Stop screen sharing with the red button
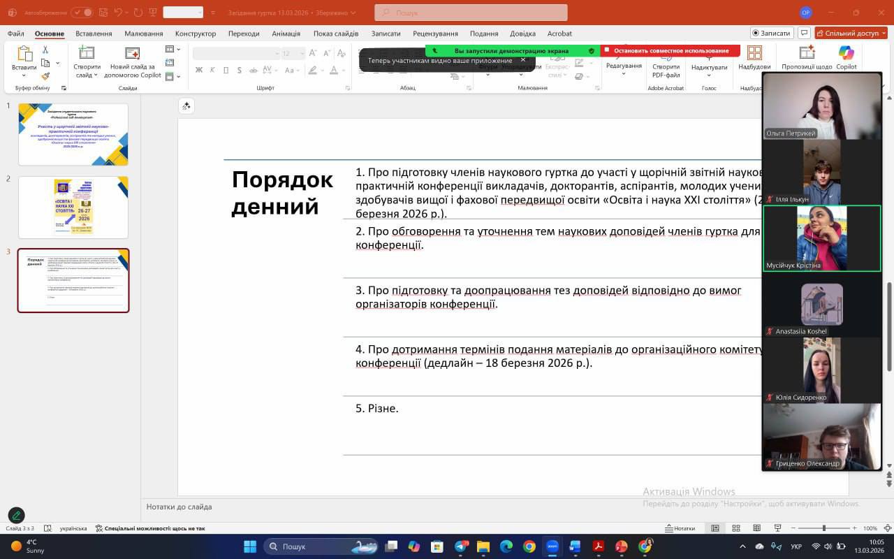Screen dimensions: 894x559 (x=670, y=50)
